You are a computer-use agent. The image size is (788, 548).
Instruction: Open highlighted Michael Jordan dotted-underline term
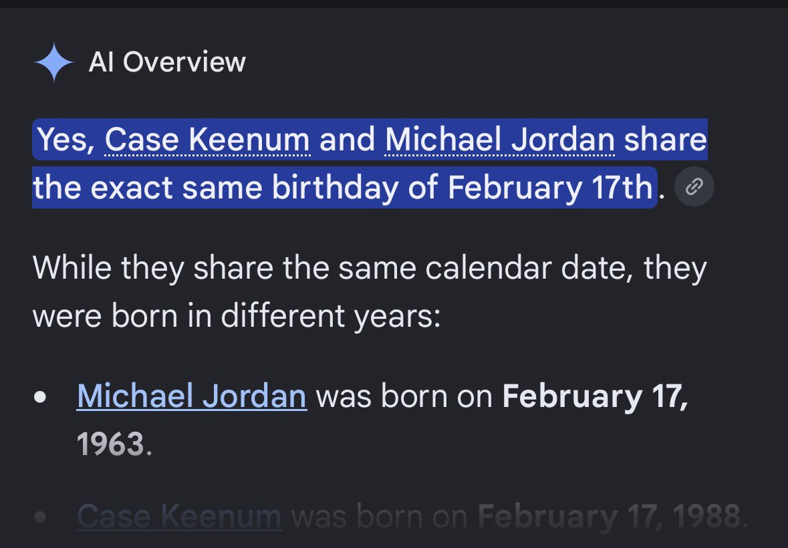pos(500,139)
